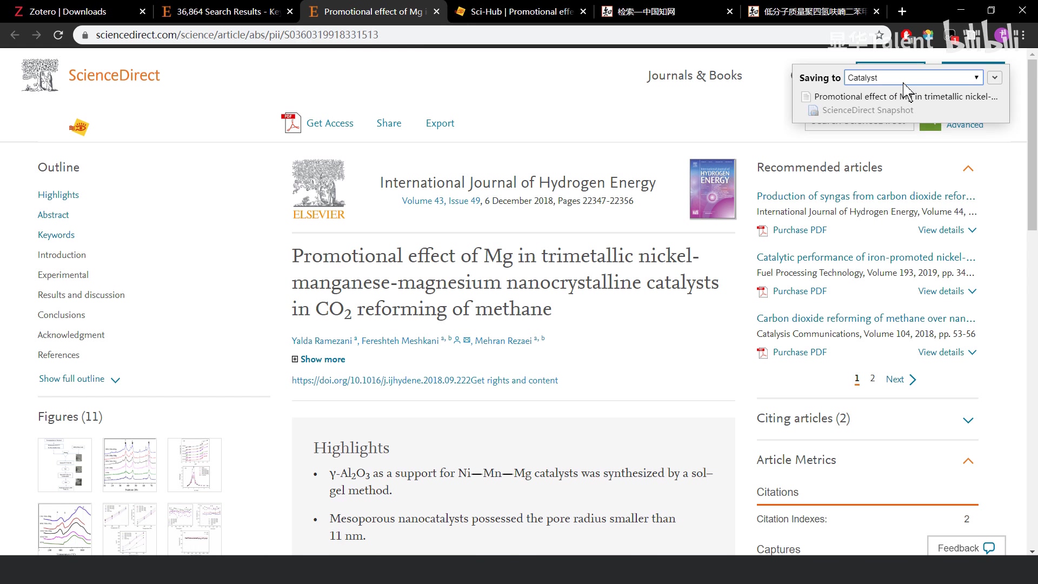
Task: Open author Yalda Ramezani link
Action: tap(322, 341)
